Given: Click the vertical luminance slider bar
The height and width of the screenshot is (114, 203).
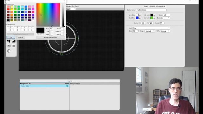Looking at the screenshot, I should (x=63, y=15).
